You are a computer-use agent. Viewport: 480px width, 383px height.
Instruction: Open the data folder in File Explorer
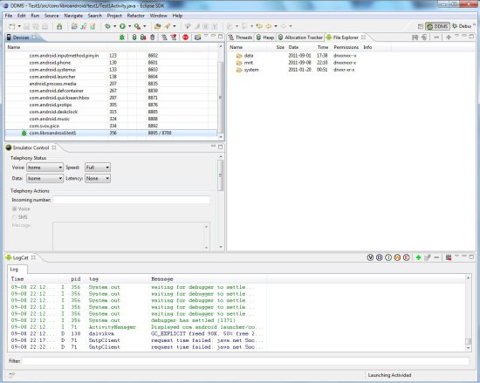[x=245, y=56]
